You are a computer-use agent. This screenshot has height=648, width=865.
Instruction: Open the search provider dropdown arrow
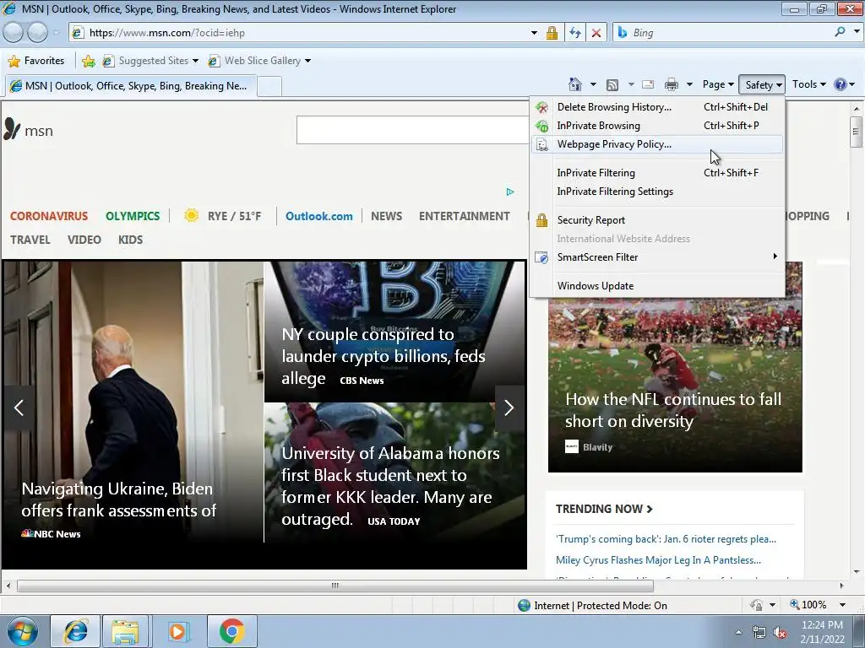[x=857, y=32]
